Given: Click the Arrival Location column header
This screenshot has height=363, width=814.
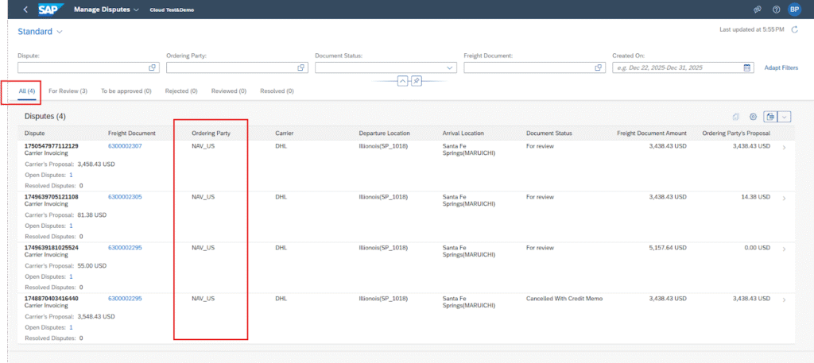Looking at the screenshot, I should (463, 133).
